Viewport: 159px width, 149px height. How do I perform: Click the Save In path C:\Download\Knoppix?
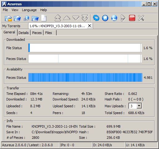pos(55,132)
